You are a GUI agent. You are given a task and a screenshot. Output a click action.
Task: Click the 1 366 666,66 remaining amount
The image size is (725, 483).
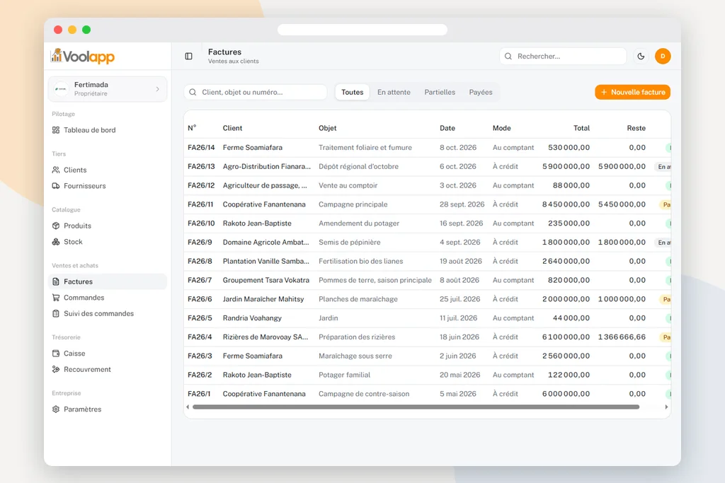pos(622,337)
